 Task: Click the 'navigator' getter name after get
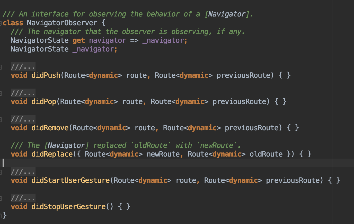tap(108, 40)
